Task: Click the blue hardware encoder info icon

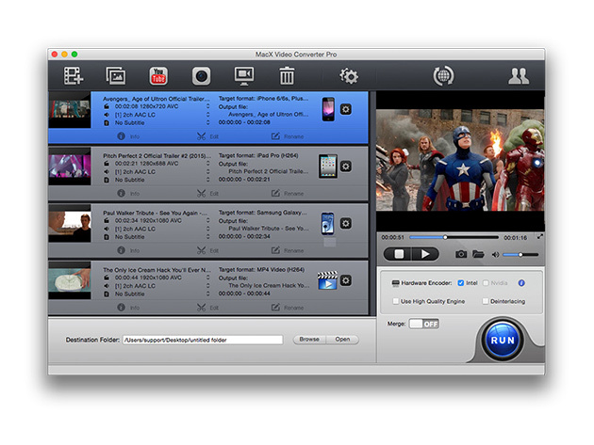Action: pyautogui.click(x=521, y=283)
